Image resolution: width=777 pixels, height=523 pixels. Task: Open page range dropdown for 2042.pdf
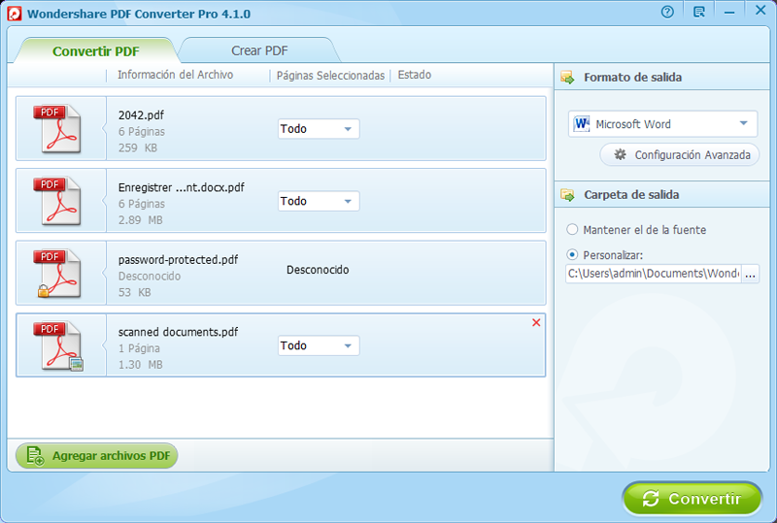[x=319, y=129]
